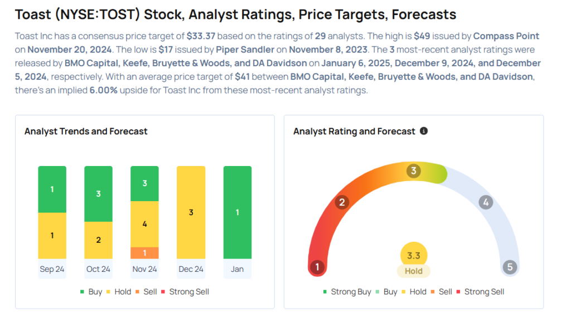Click gauge marker number 3
The width and height of the screenshot is (571, 322).
pyautogui.click(x=414, y=170)
